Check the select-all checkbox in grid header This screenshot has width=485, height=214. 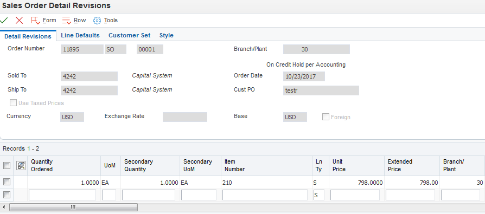(x=7, y=166)
